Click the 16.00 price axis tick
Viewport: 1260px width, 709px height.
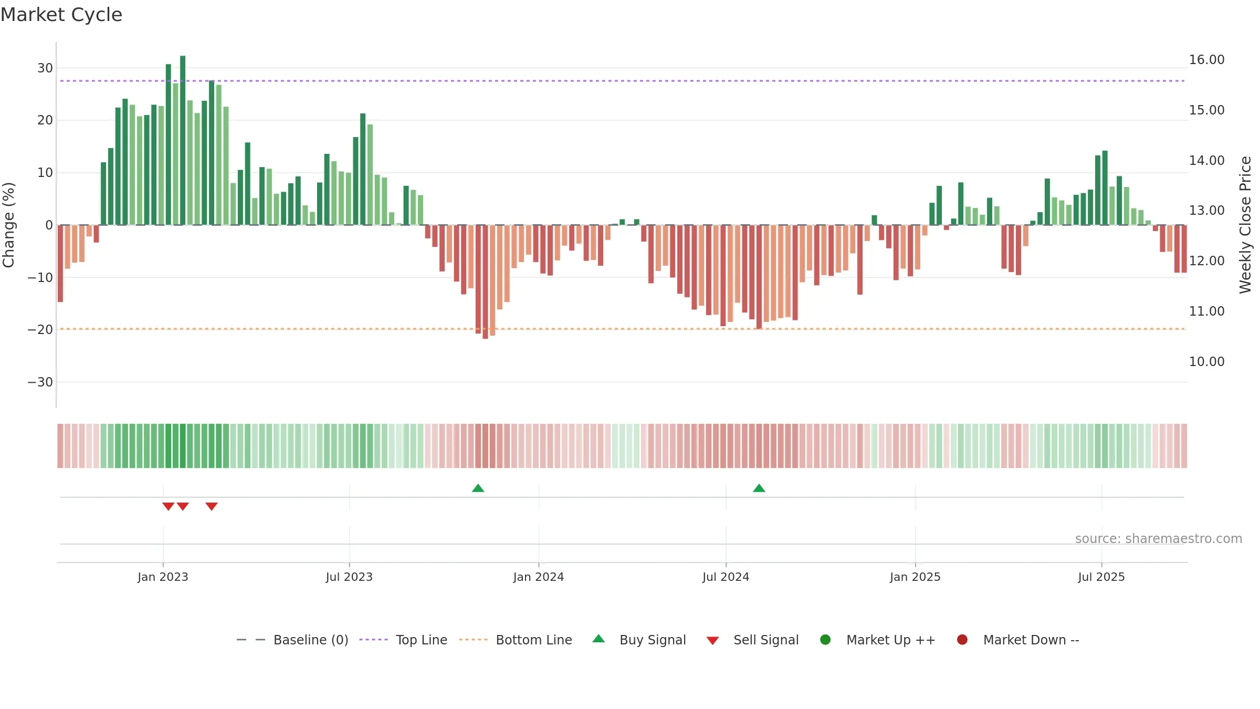coord(1206,60)
